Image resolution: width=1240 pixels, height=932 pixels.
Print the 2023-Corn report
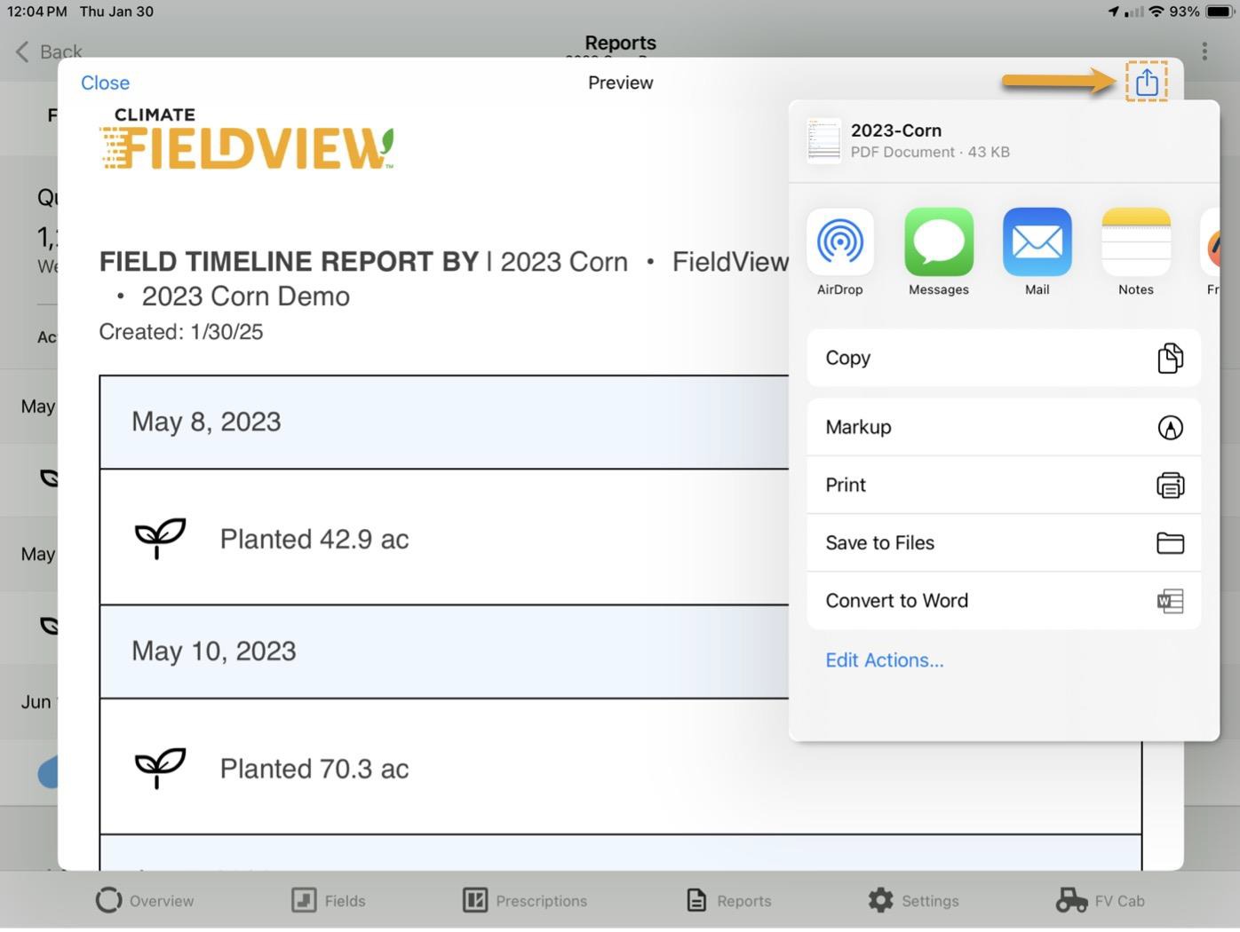[1003, 485]
